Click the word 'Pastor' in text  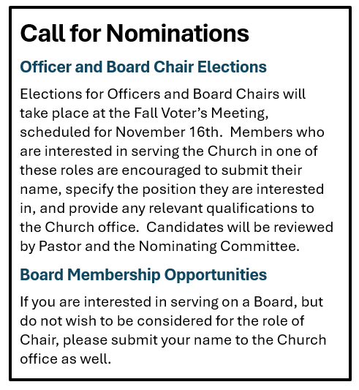(61, 247)
